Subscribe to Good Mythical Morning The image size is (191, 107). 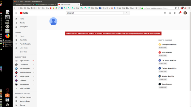tap(163, 48)
